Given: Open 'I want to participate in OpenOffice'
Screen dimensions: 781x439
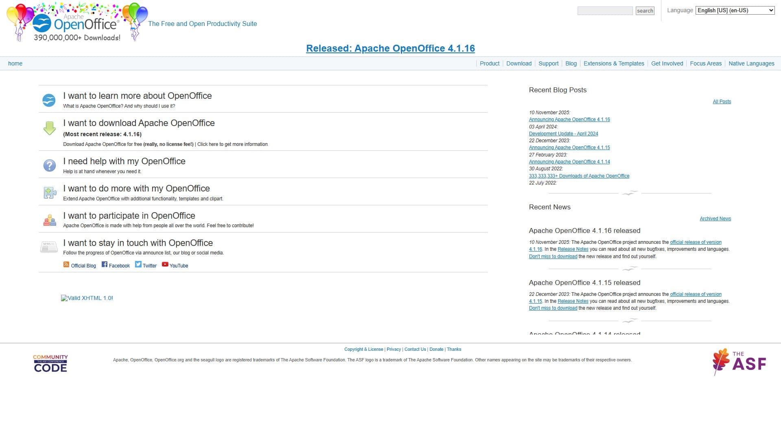Looking at the screenshot, I should tap(129, 215).
